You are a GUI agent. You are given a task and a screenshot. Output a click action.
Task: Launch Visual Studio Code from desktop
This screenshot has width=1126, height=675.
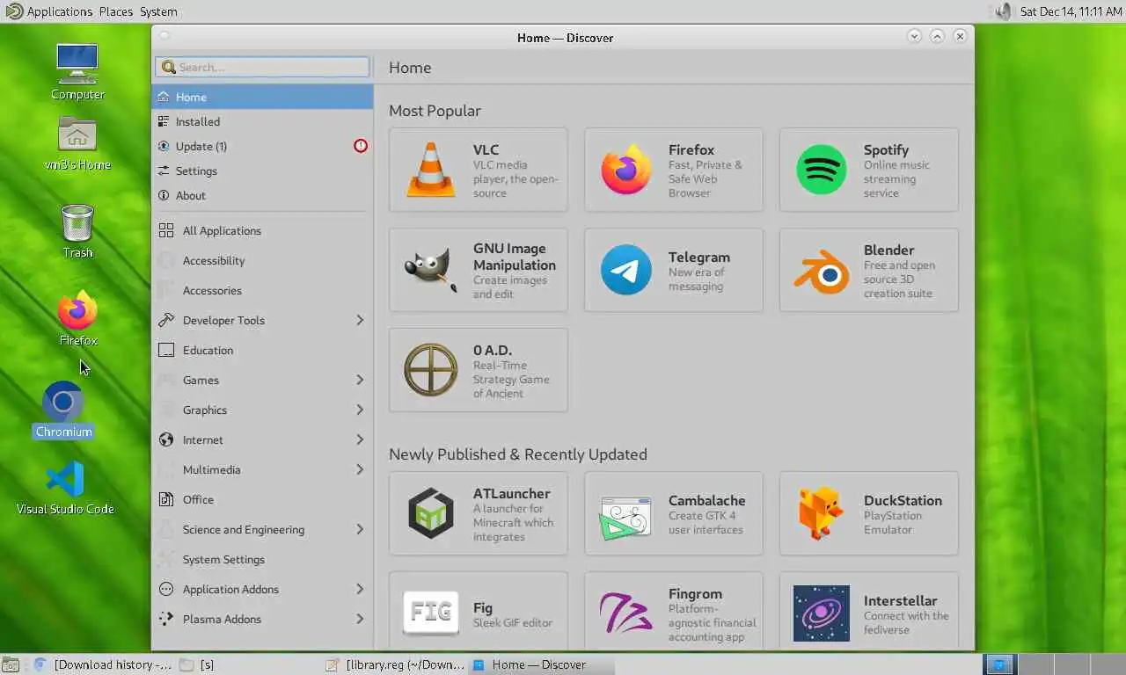point(65,479)
